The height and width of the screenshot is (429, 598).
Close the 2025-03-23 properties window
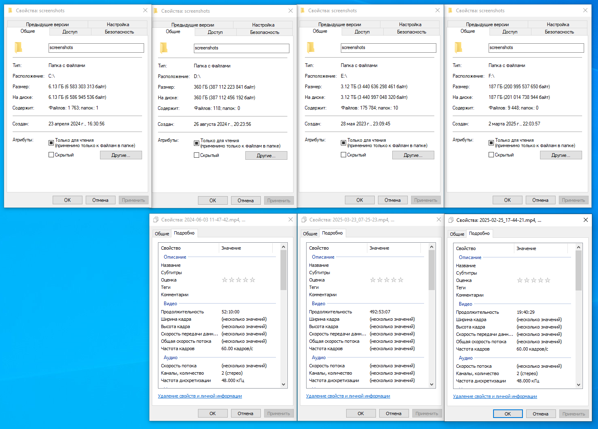point(439,219)
